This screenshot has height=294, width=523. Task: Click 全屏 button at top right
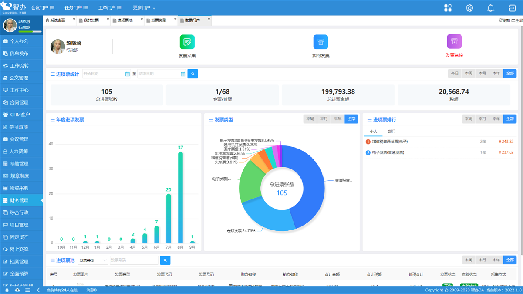[x=517, y=20]
